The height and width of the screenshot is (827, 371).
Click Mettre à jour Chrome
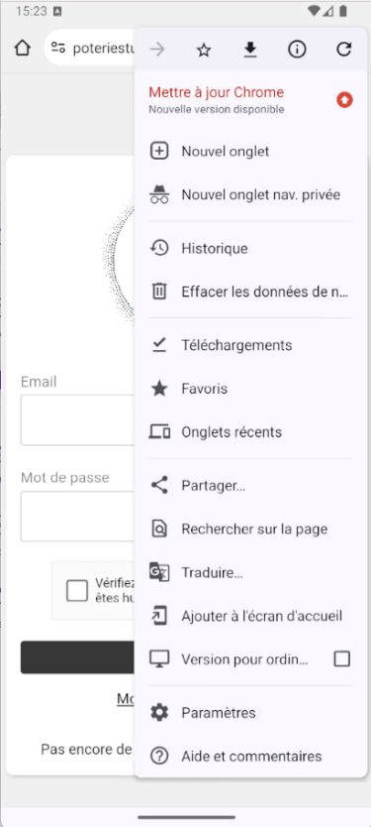click(250, 100)
